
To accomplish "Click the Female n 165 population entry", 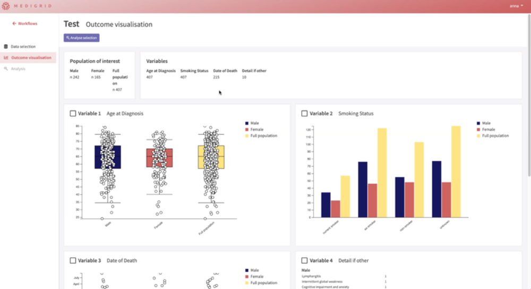I will 98,74.
